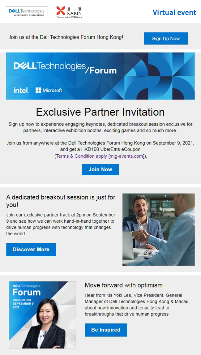Image resolution: width=201 pixels, height=355 pixels.
Task: Click the Be Inspired button
Action: click(106, 330)
